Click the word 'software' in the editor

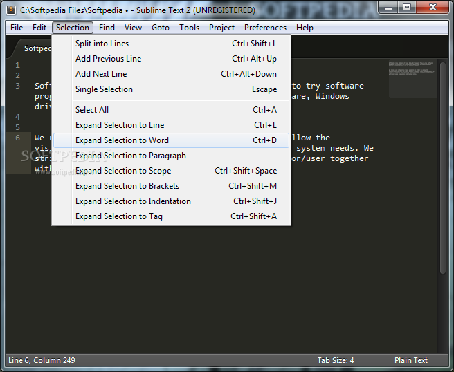(x=345, y=86)
